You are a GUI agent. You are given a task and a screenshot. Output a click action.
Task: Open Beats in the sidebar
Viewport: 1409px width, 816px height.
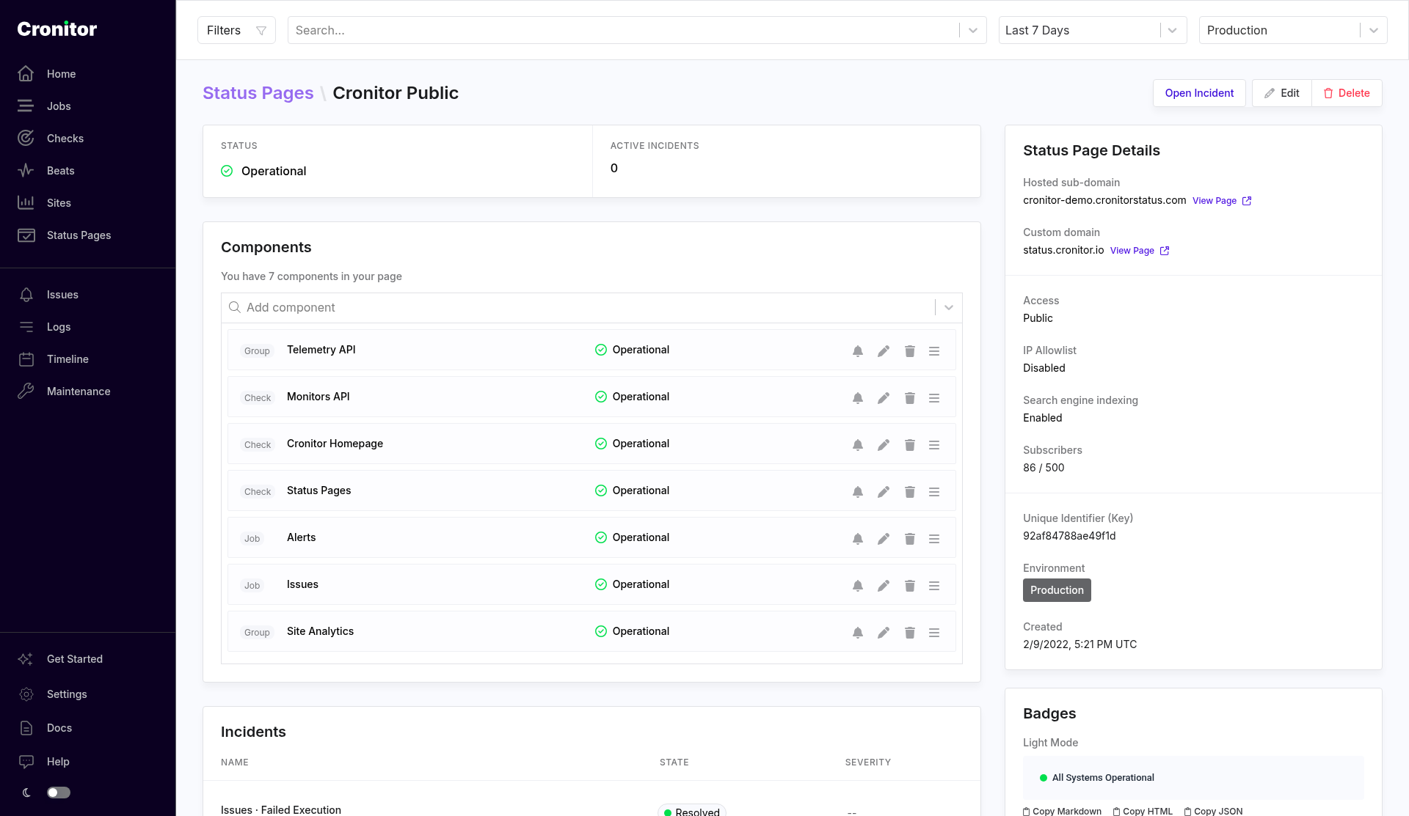tap(61, 171)
